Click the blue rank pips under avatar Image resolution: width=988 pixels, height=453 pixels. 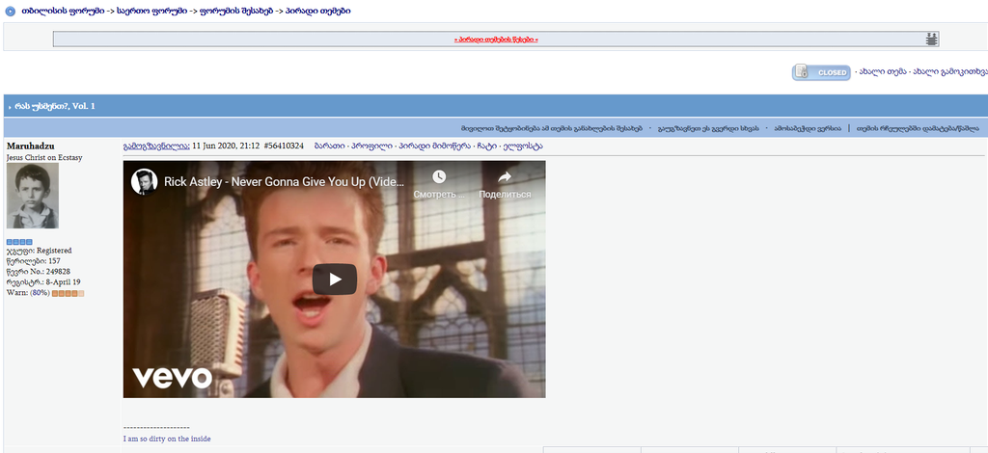[19, 242]
